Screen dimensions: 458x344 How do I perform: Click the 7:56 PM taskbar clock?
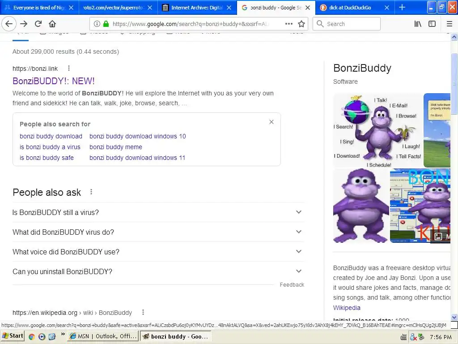(x=441, y=337)
